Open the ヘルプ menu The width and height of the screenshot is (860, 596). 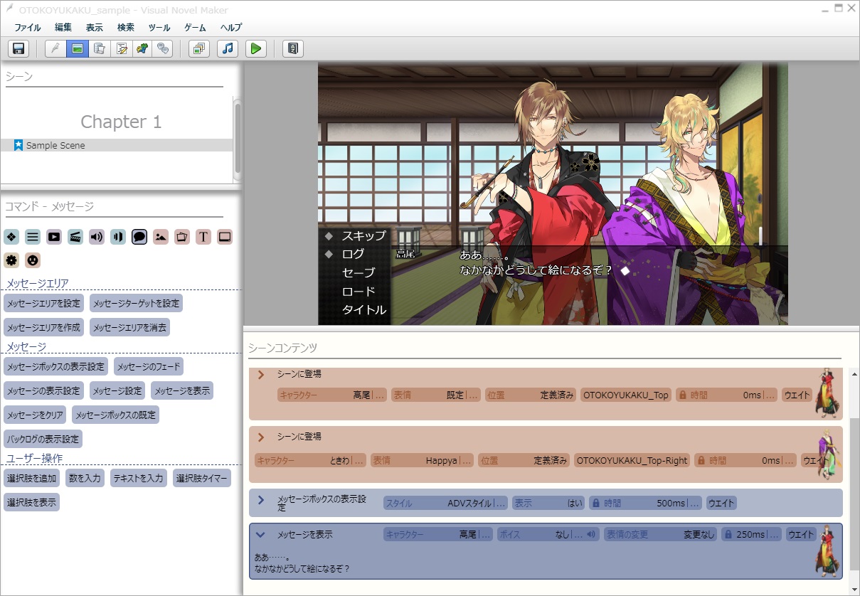231,28
